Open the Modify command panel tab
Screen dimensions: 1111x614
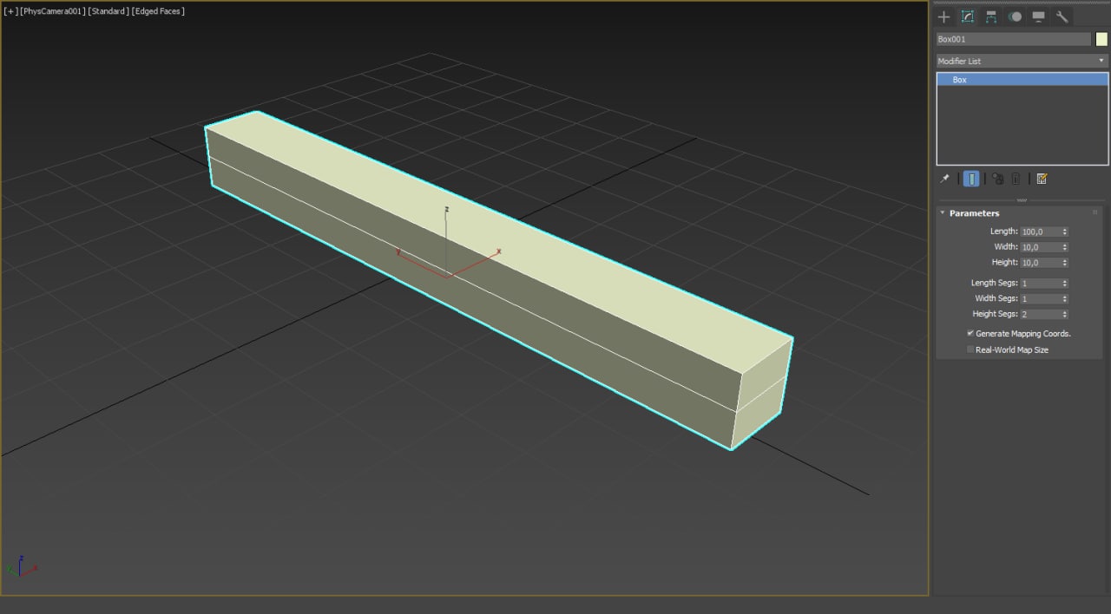pos(968,16)
